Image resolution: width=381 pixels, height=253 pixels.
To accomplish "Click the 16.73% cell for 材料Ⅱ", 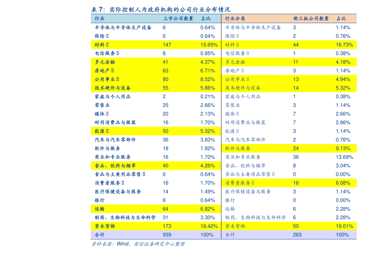I will click(344, 45).
